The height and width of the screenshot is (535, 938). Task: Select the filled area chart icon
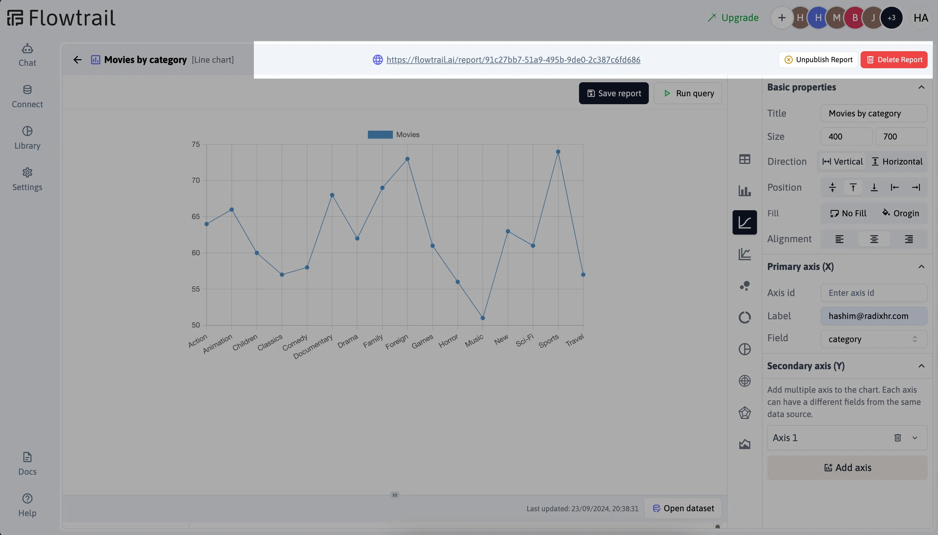(744, 444)
